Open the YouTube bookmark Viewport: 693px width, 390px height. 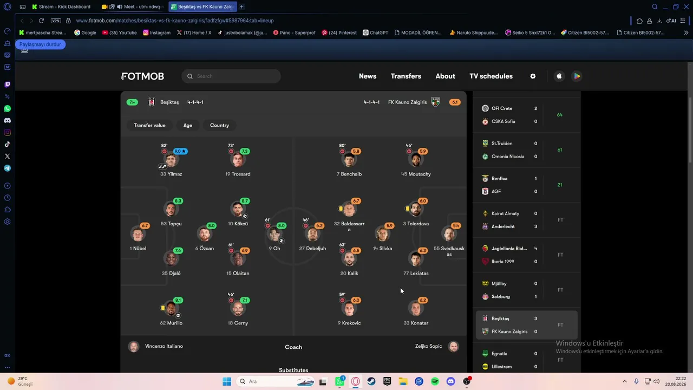coord(119,32)
